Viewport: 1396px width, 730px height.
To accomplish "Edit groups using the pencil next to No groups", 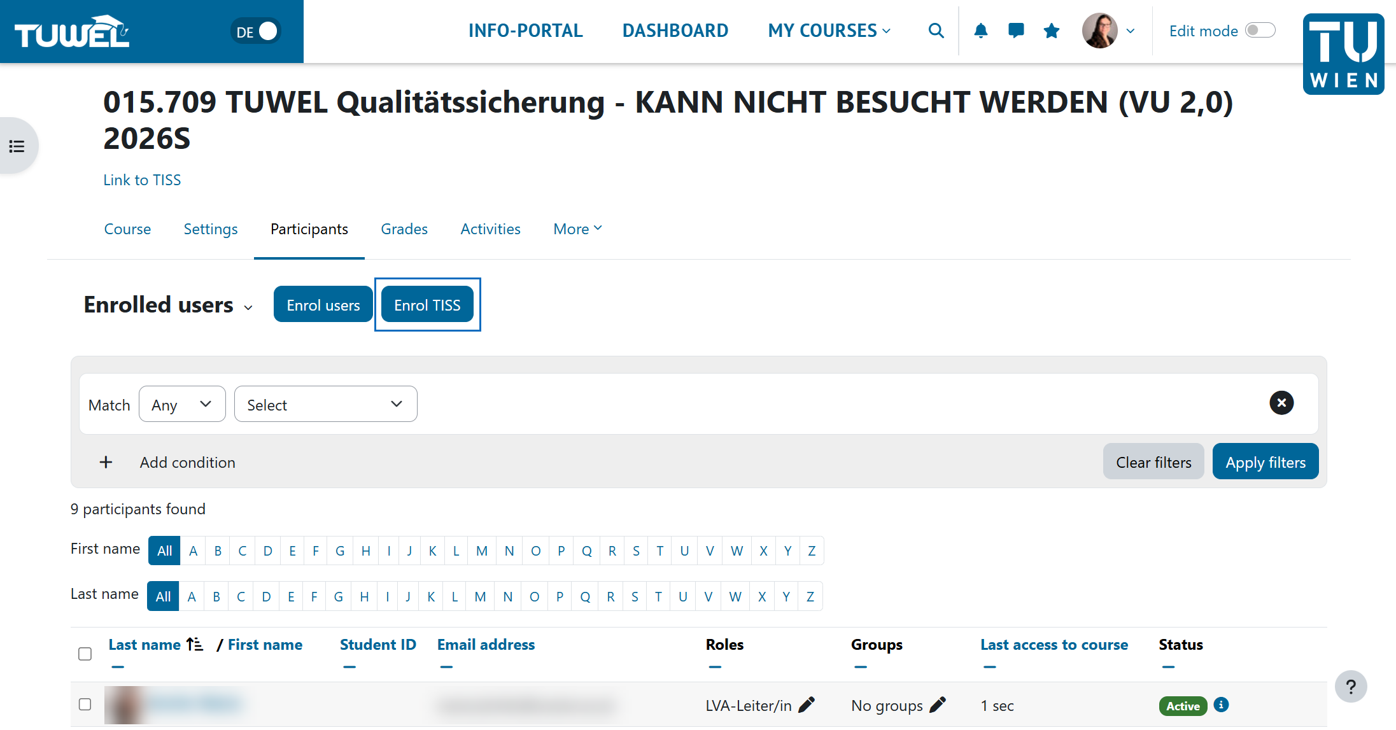I will 938,705.
